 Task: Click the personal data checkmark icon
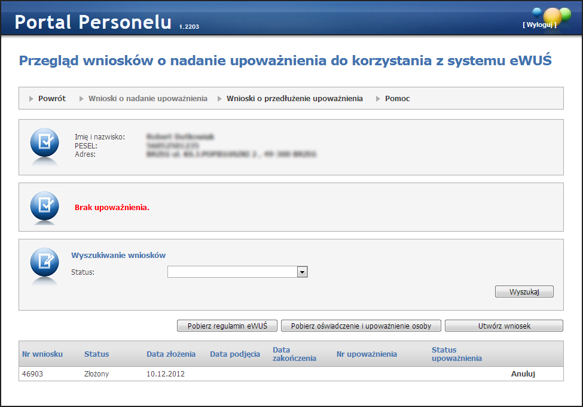click(45, 142)
